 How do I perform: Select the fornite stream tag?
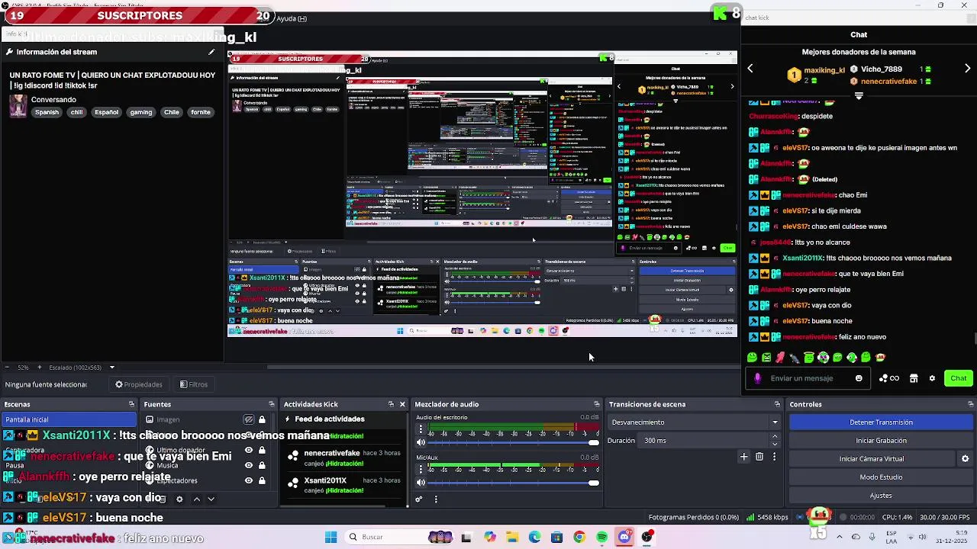click(x=201, y=112)
